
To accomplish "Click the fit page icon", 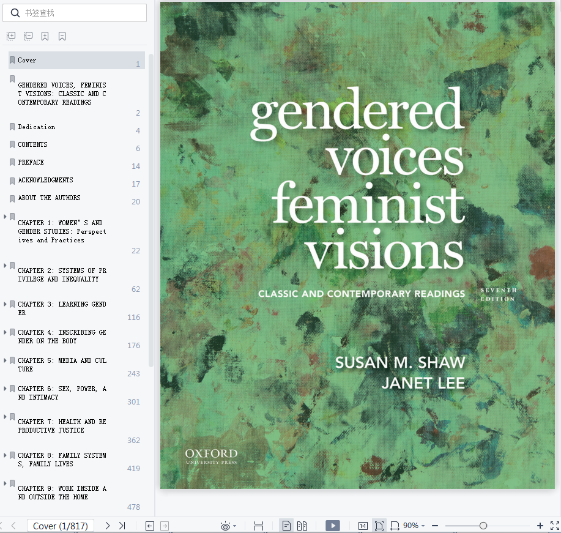I will tap(379, 526).
